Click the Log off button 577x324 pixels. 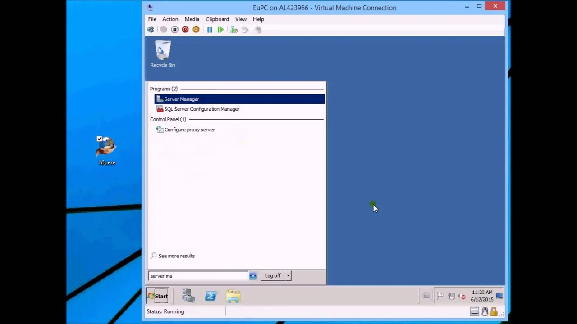click(273, 276)
